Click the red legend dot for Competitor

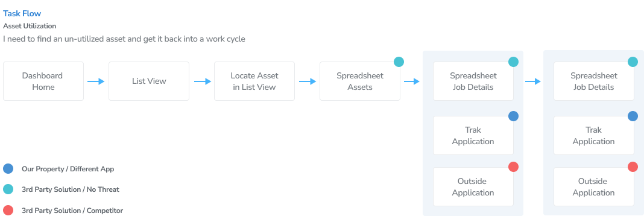pyautogui.click(x=8, y=211)
